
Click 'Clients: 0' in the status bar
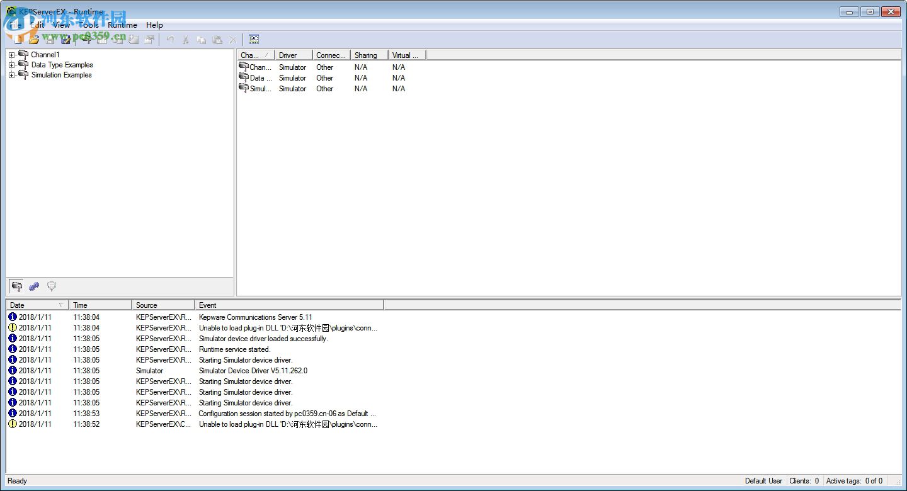pos(804,481)
